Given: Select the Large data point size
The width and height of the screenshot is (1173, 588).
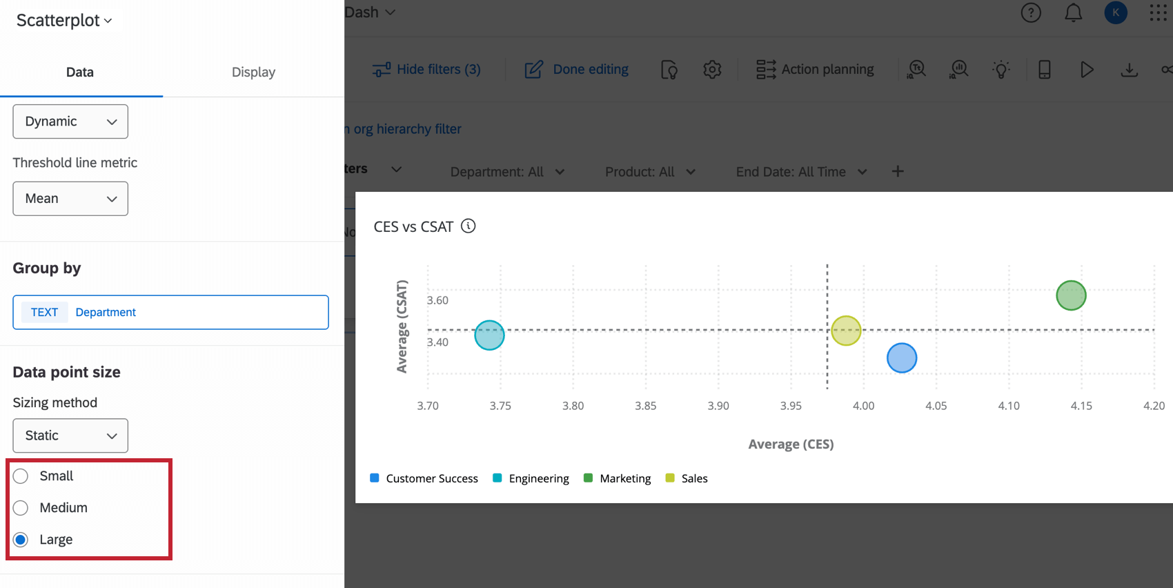Looking at the screenshot, I should tap(21, 540).
